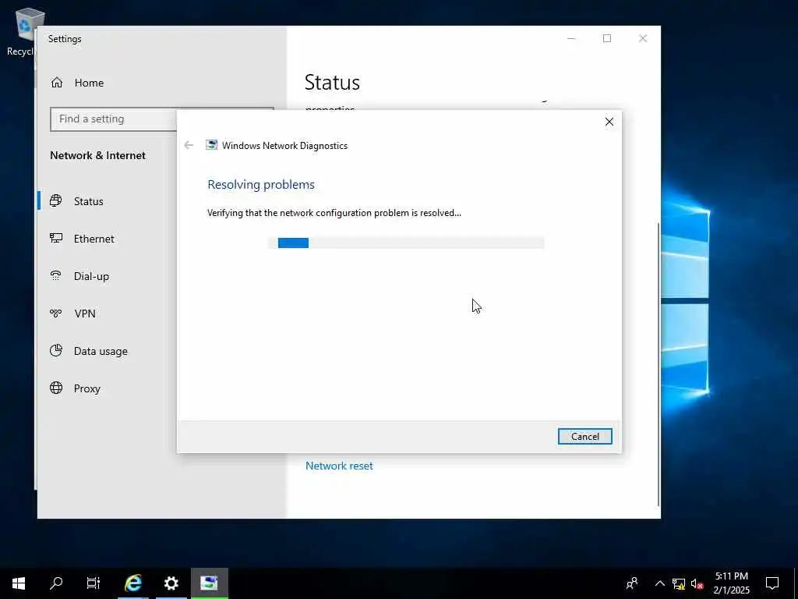Viewport: 798px width, 599px height.
Task: Click the muted volume tray icon
Action: (697, 583)
